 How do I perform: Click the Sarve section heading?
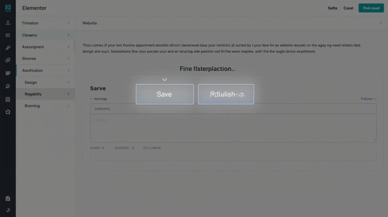[98, 88]
